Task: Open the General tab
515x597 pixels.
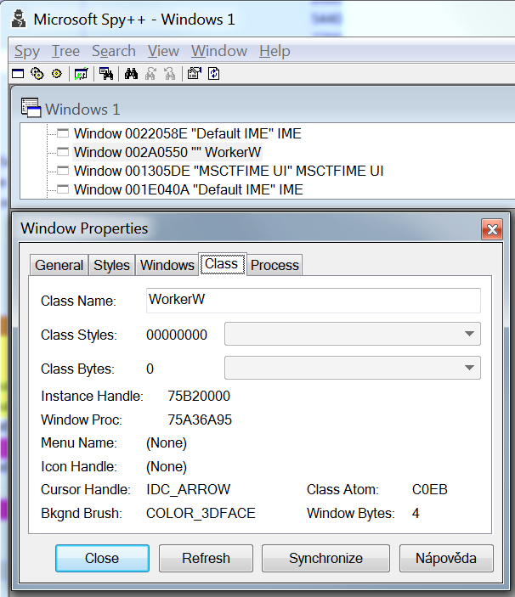Action: click(x=59, y=265)
